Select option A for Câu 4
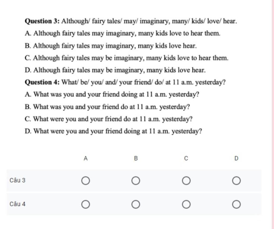Image resolution: width=274 pixels, height=229 pixels. (x=86, y=204)
